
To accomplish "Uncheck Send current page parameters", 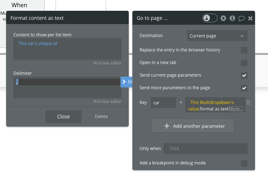I will pos(244,75).
